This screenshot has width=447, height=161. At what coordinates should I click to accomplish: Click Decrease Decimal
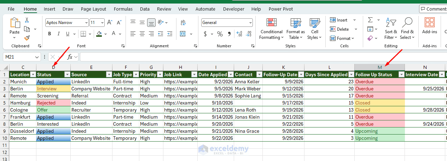coord(249,34)
